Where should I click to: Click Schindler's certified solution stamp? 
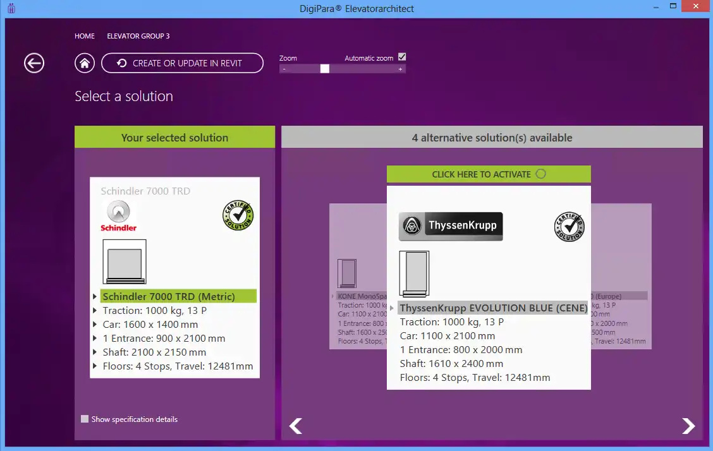coord(238,215)
